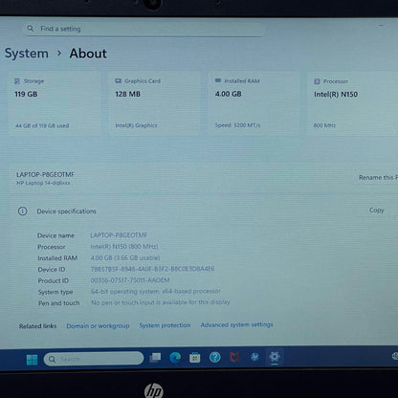Open the HP app taskbar icon

pos(254,357)
